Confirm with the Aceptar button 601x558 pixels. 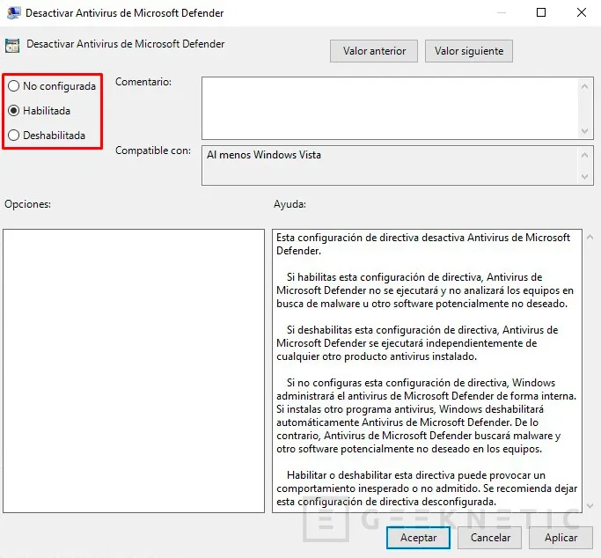coord(418,538)
